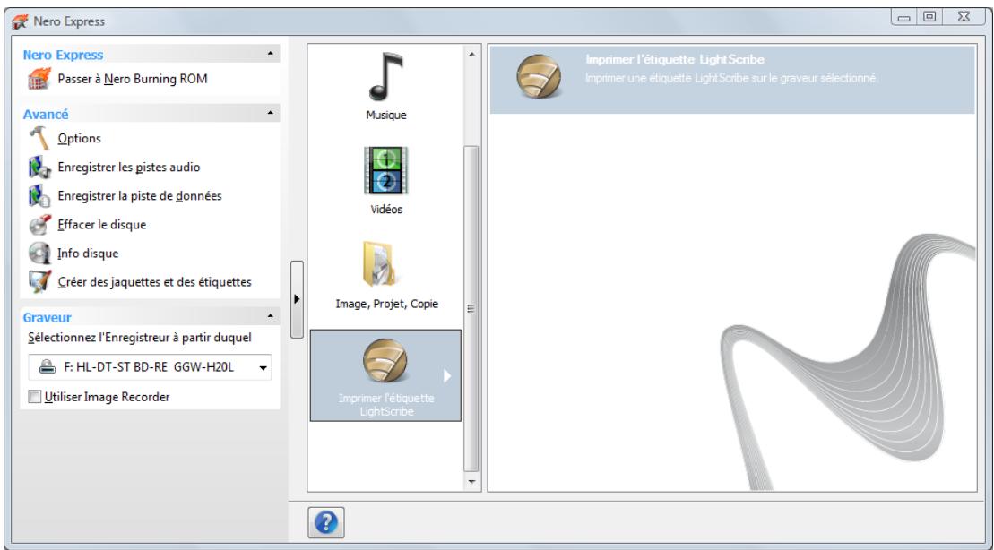The width and height of the screenshot is (994, 550).
Task: Click the Nero Burning ROM flame icon
Action: pos(39,79)
